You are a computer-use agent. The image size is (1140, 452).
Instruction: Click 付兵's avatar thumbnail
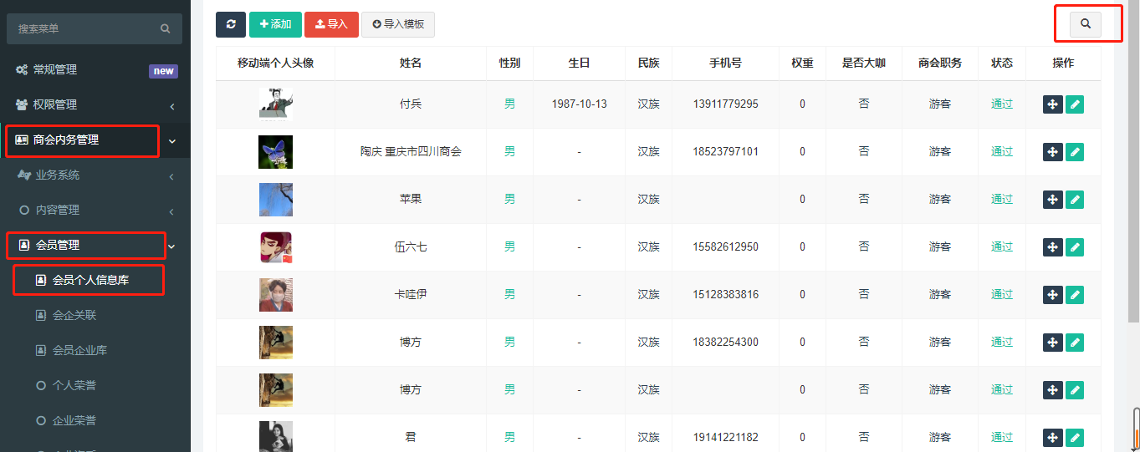275,104
